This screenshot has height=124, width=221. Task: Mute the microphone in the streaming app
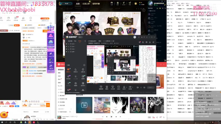124,87
